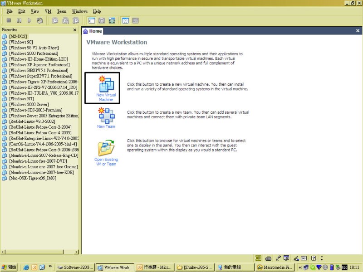This screenshot has height=272, width=363.
Task: Expand the Quick Launch overflow chevron
Action: pos(50,267)
